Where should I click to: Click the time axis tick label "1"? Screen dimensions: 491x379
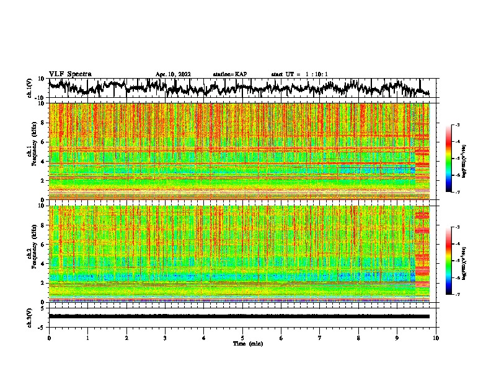coord(87,338)
